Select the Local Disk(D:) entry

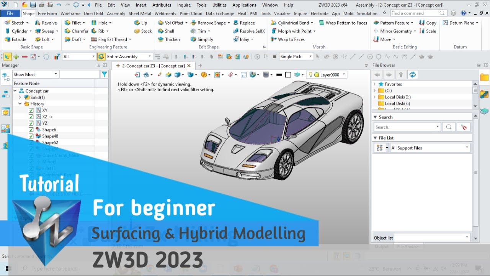pos(398,97)
